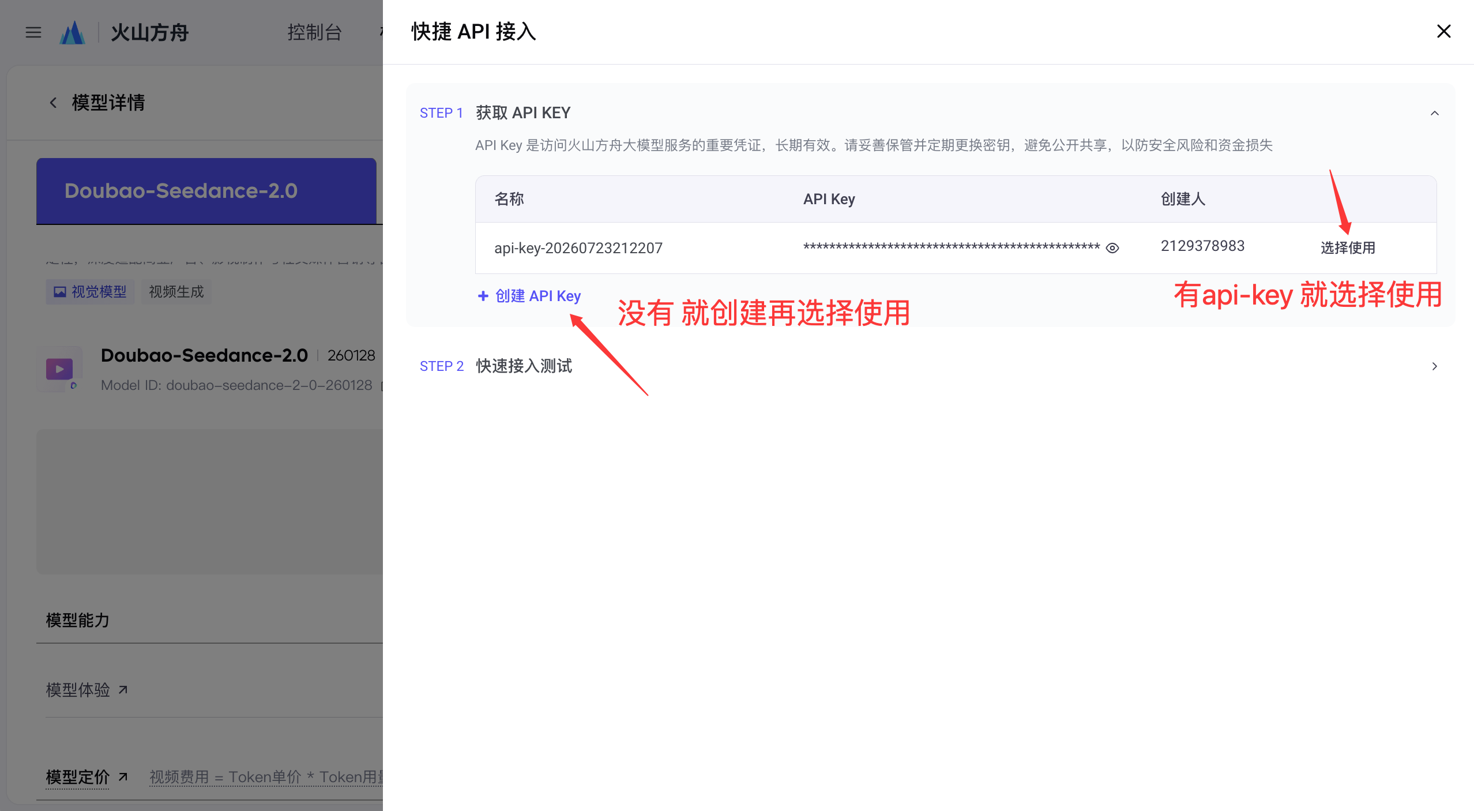Click the 获取 API KEY step title
This screenshot has height=811, width=1474.
point(523,113)
